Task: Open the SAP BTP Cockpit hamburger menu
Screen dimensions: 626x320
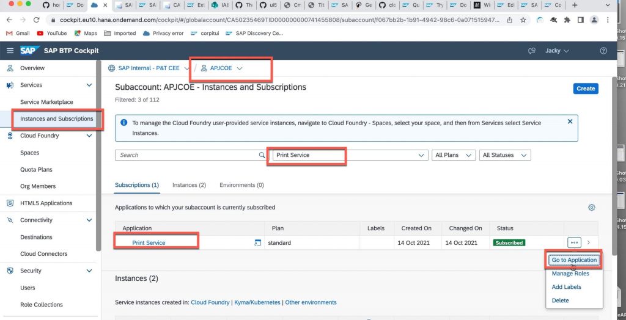Action: [x=10, y=51]
